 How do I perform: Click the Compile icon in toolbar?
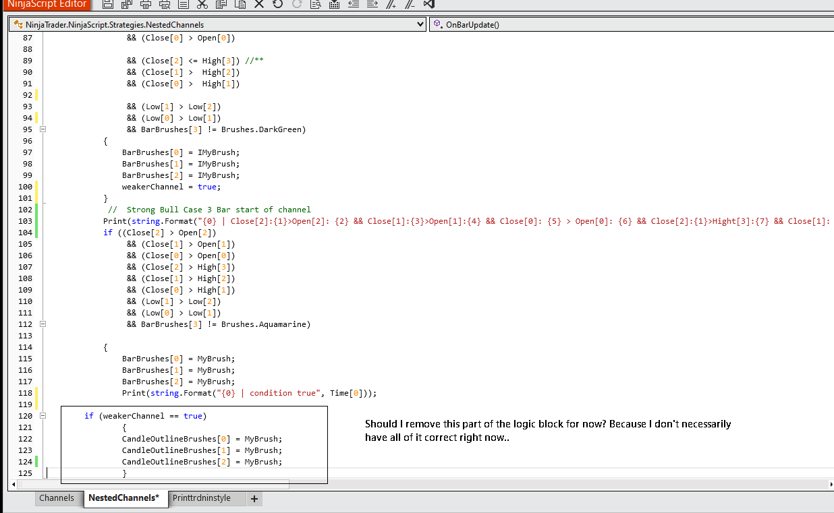pos(334,4)
